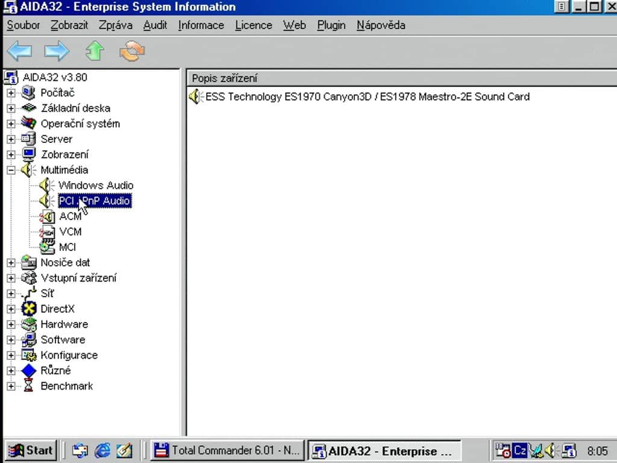Click AIDA32 Enterprise taskbar button
This screenshot has width=617, height=463.
coord(384,450)
